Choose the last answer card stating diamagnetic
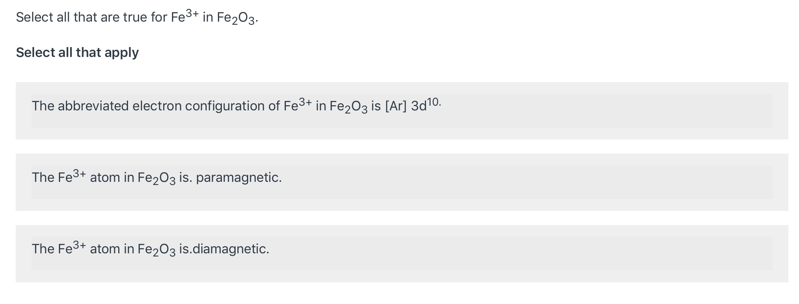 click(x=402, y=254)
